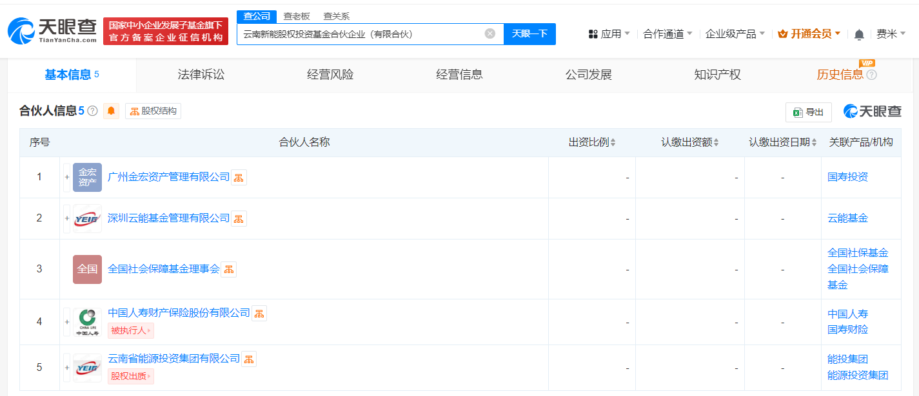The height and width of the screenshot is (396, 919).
Task: Open equity structure icon for 广州金宏资产管理有限公司
Action: tap(239, 177)
